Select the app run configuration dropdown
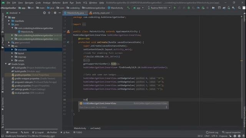 [x=138, y=8]
